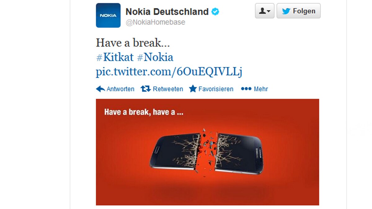
Task: Open the Nokia profile avatar logo
Action: (x=108, y=15)
